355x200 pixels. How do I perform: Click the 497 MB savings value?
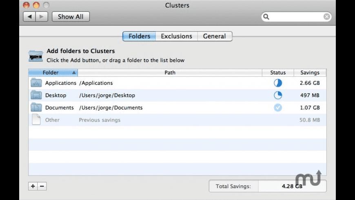(310, 96)
